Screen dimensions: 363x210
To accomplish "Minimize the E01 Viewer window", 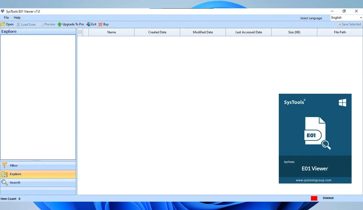I will click(x=332, y=11).
